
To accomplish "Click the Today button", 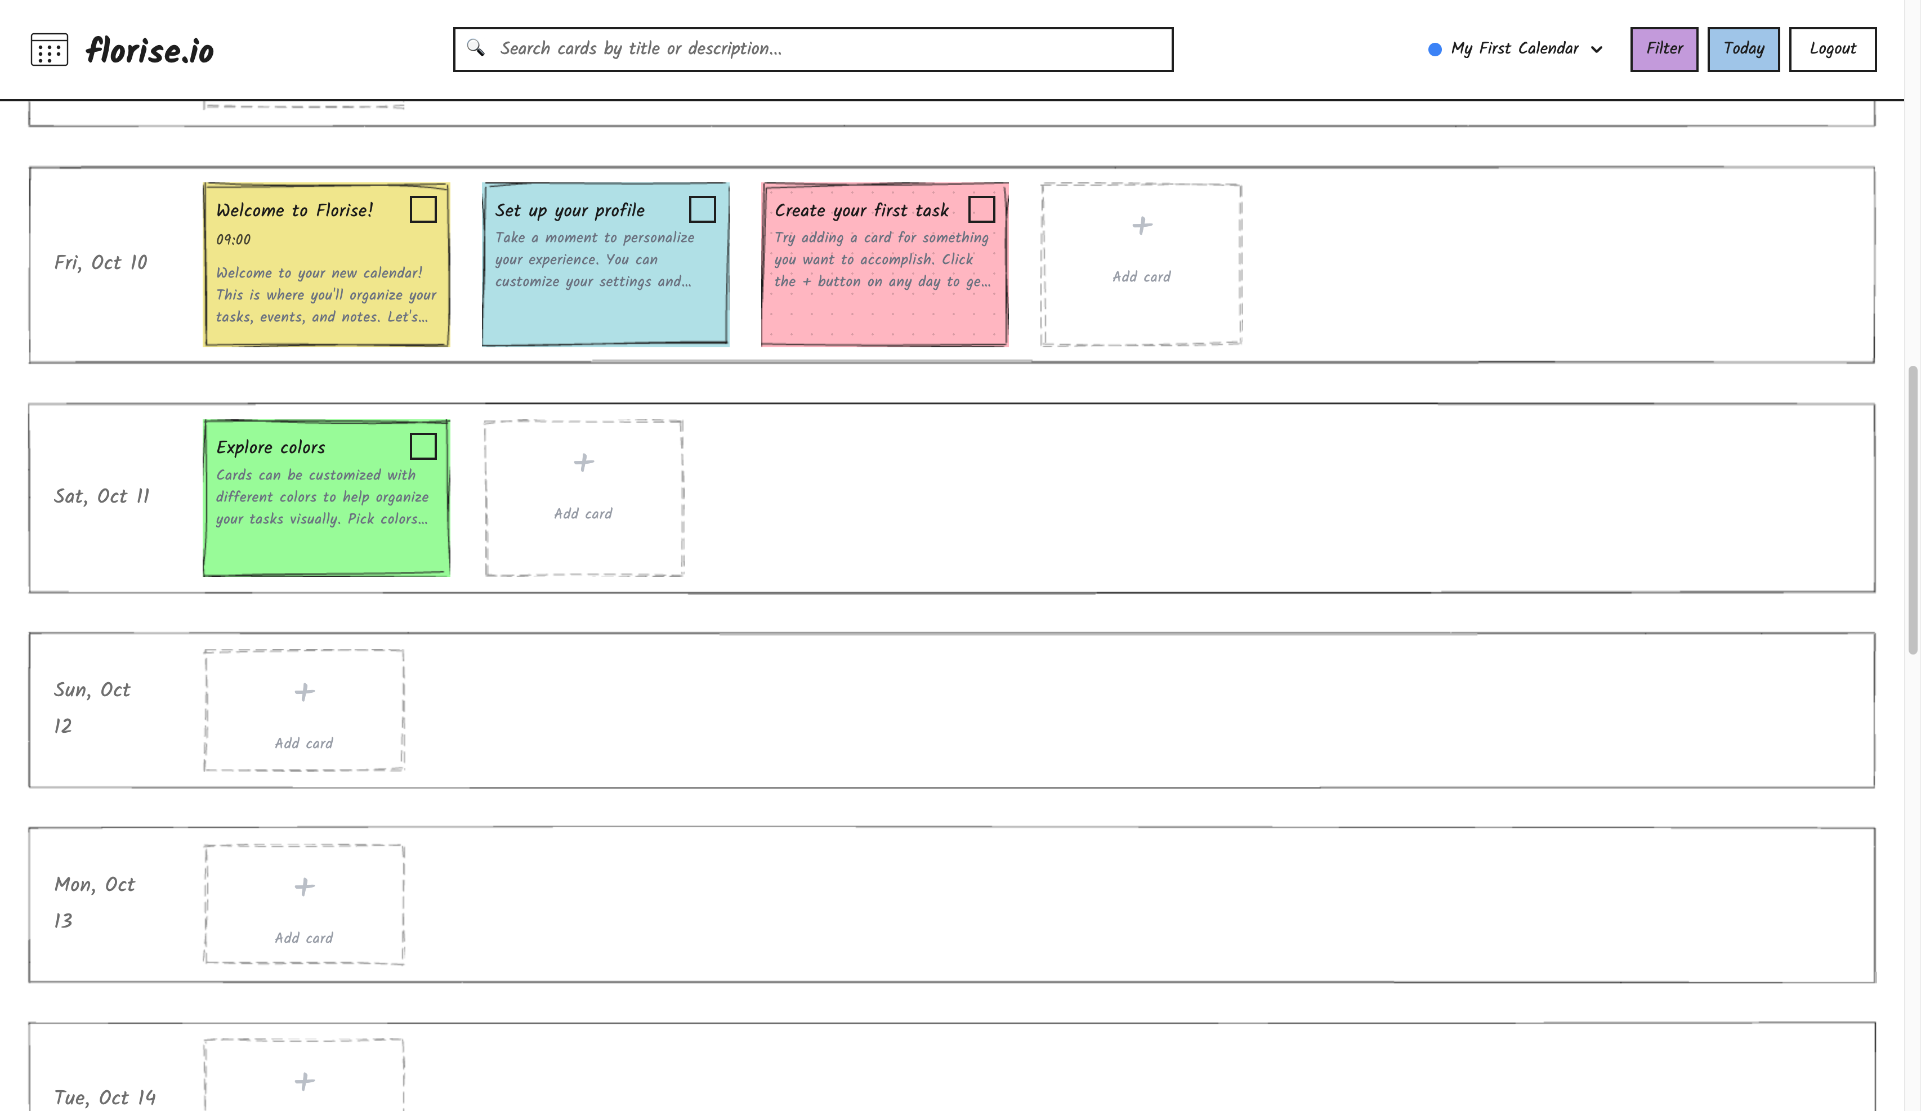I will click(x=1744, y=48).
